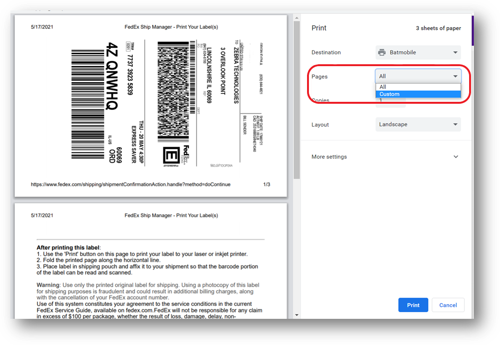
Task: Click the 'Warning' paragraph text
Action: point(148,291)
